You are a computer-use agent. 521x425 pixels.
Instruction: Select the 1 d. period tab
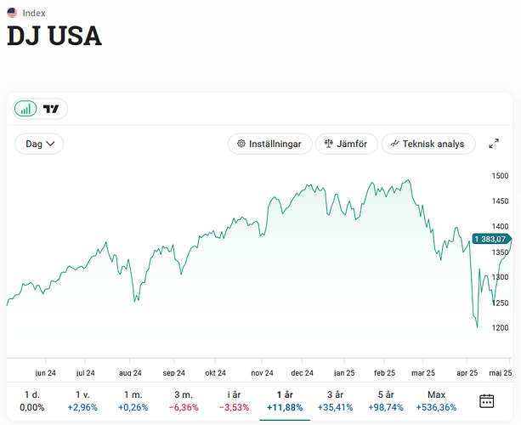point(32,400)
